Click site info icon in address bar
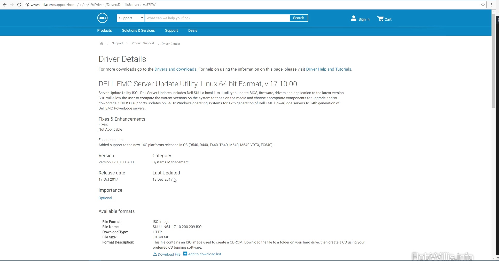499x261 pixels. click(27, 5)
